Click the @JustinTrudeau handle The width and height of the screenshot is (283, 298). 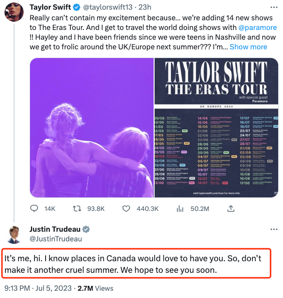(56, 238)
